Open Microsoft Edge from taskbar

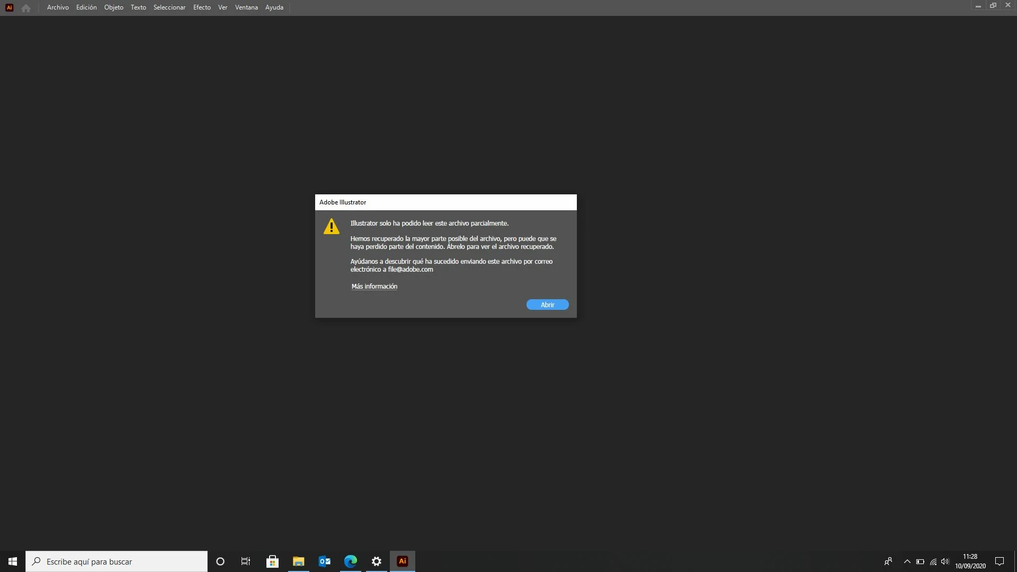[x=350, y=561]
